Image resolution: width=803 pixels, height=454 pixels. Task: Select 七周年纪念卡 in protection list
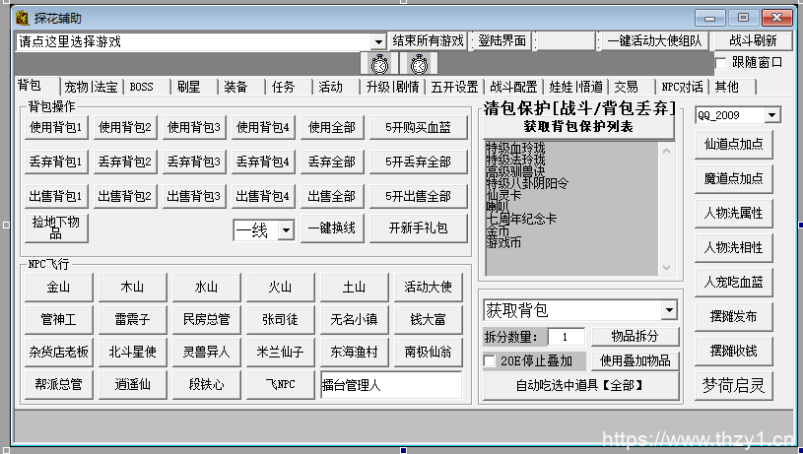coord(521,219)
